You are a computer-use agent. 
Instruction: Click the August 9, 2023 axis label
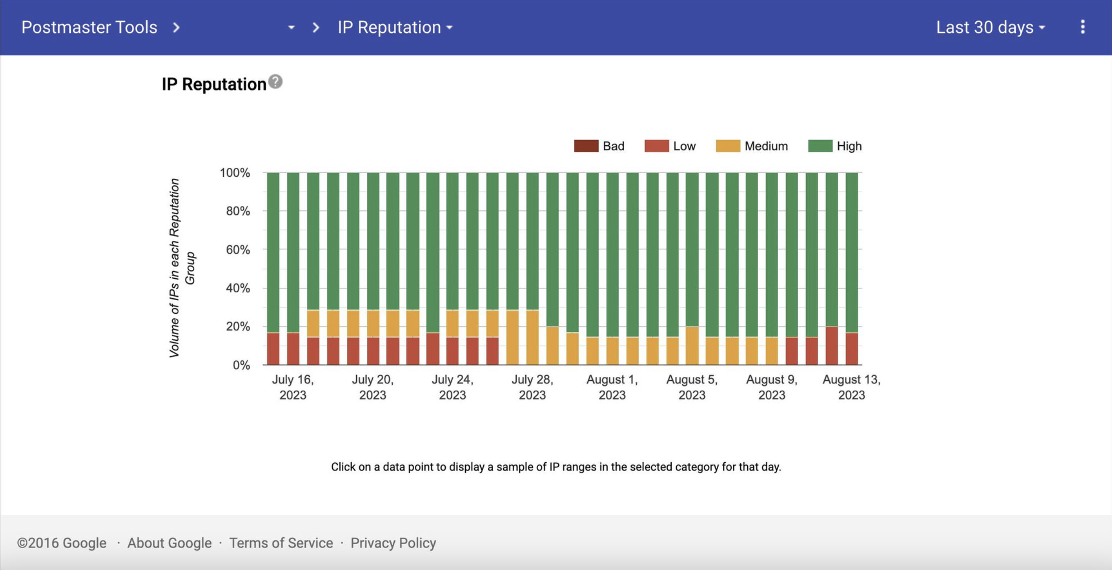[771, 387]
